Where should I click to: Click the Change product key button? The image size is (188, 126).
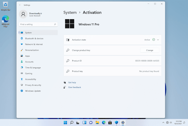coord(150,50)
